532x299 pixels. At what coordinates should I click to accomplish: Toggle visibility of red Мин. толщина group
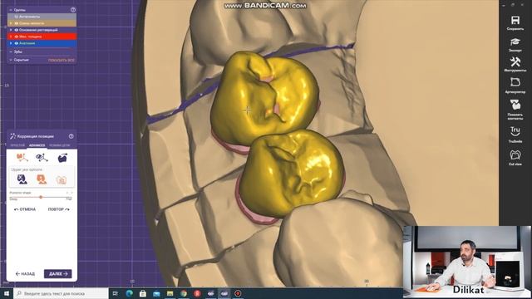coord(17,37)
